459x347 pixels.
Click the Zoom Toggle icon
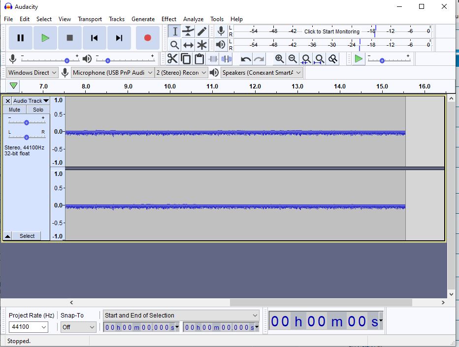333,59
